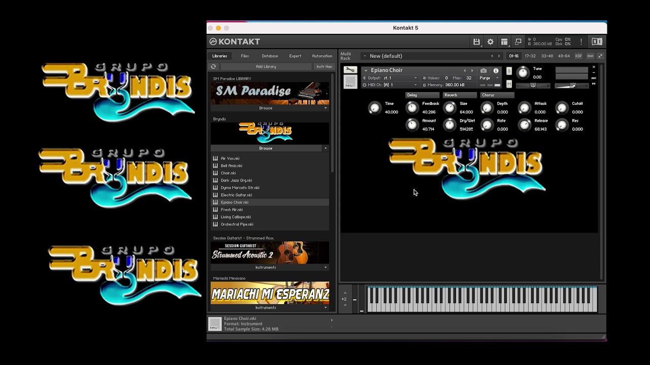Click the rack minimize/resize arrows icon

[x=600, y=56]
